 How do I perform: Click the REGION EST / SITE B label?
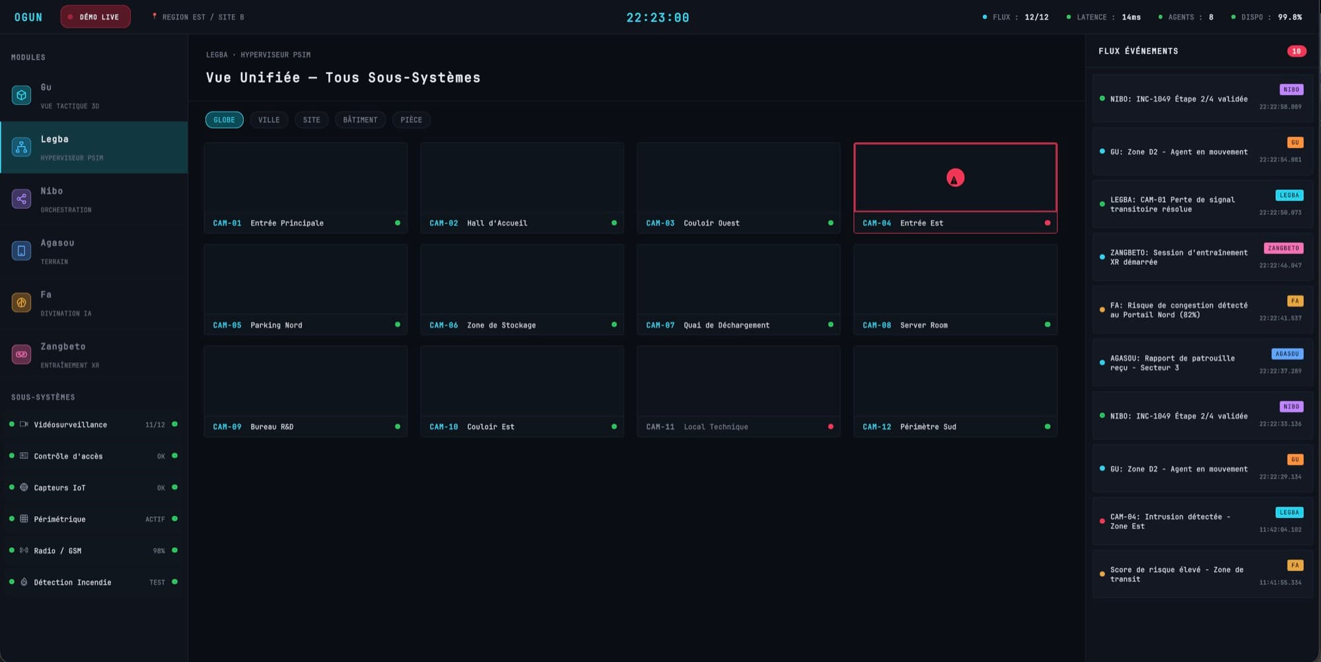[x=203, y=17]
